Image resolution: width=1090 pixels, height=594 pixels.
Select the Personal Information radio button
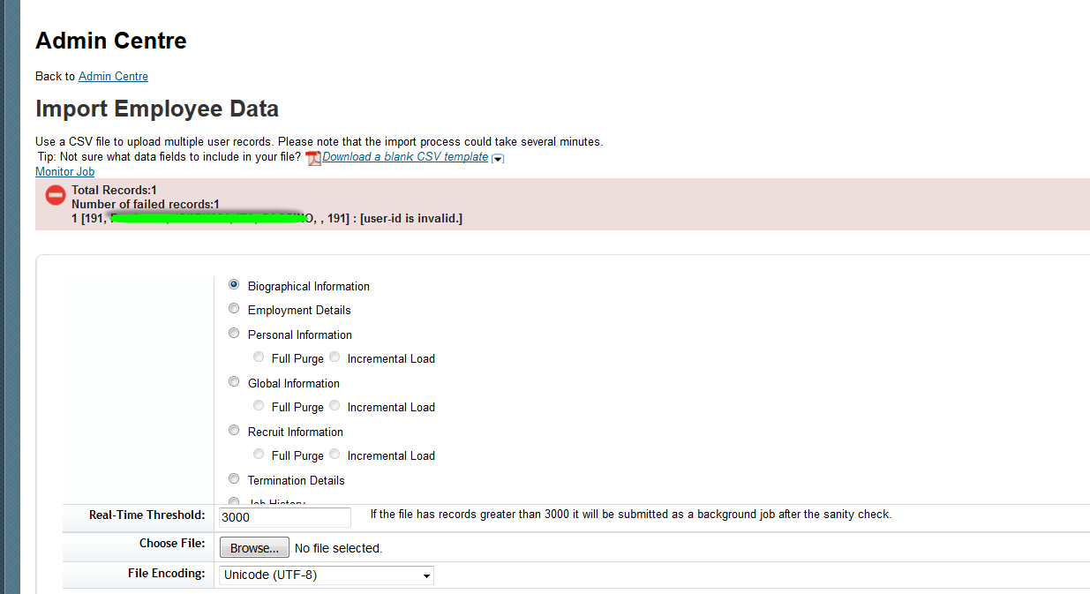(x=234, y=333)
